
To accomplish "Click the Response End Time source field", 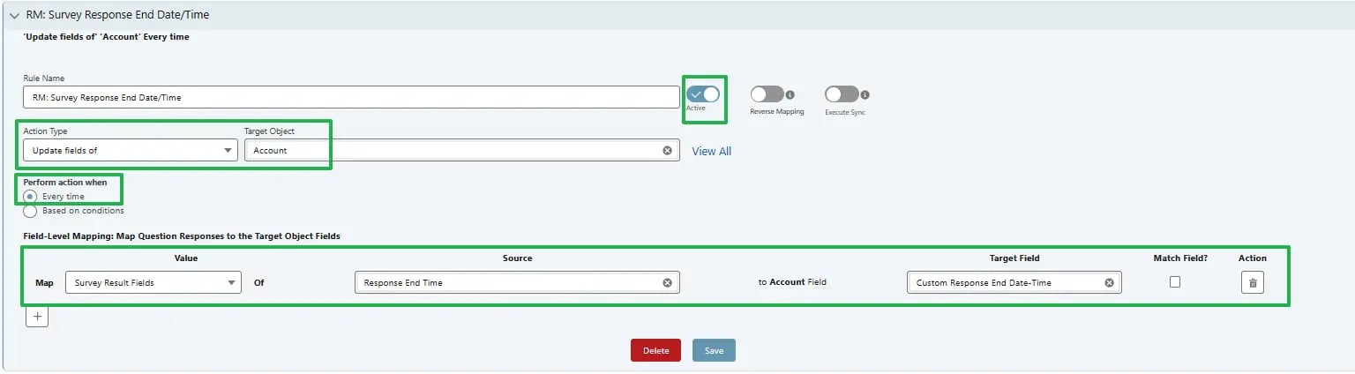I will coord(517,282).
